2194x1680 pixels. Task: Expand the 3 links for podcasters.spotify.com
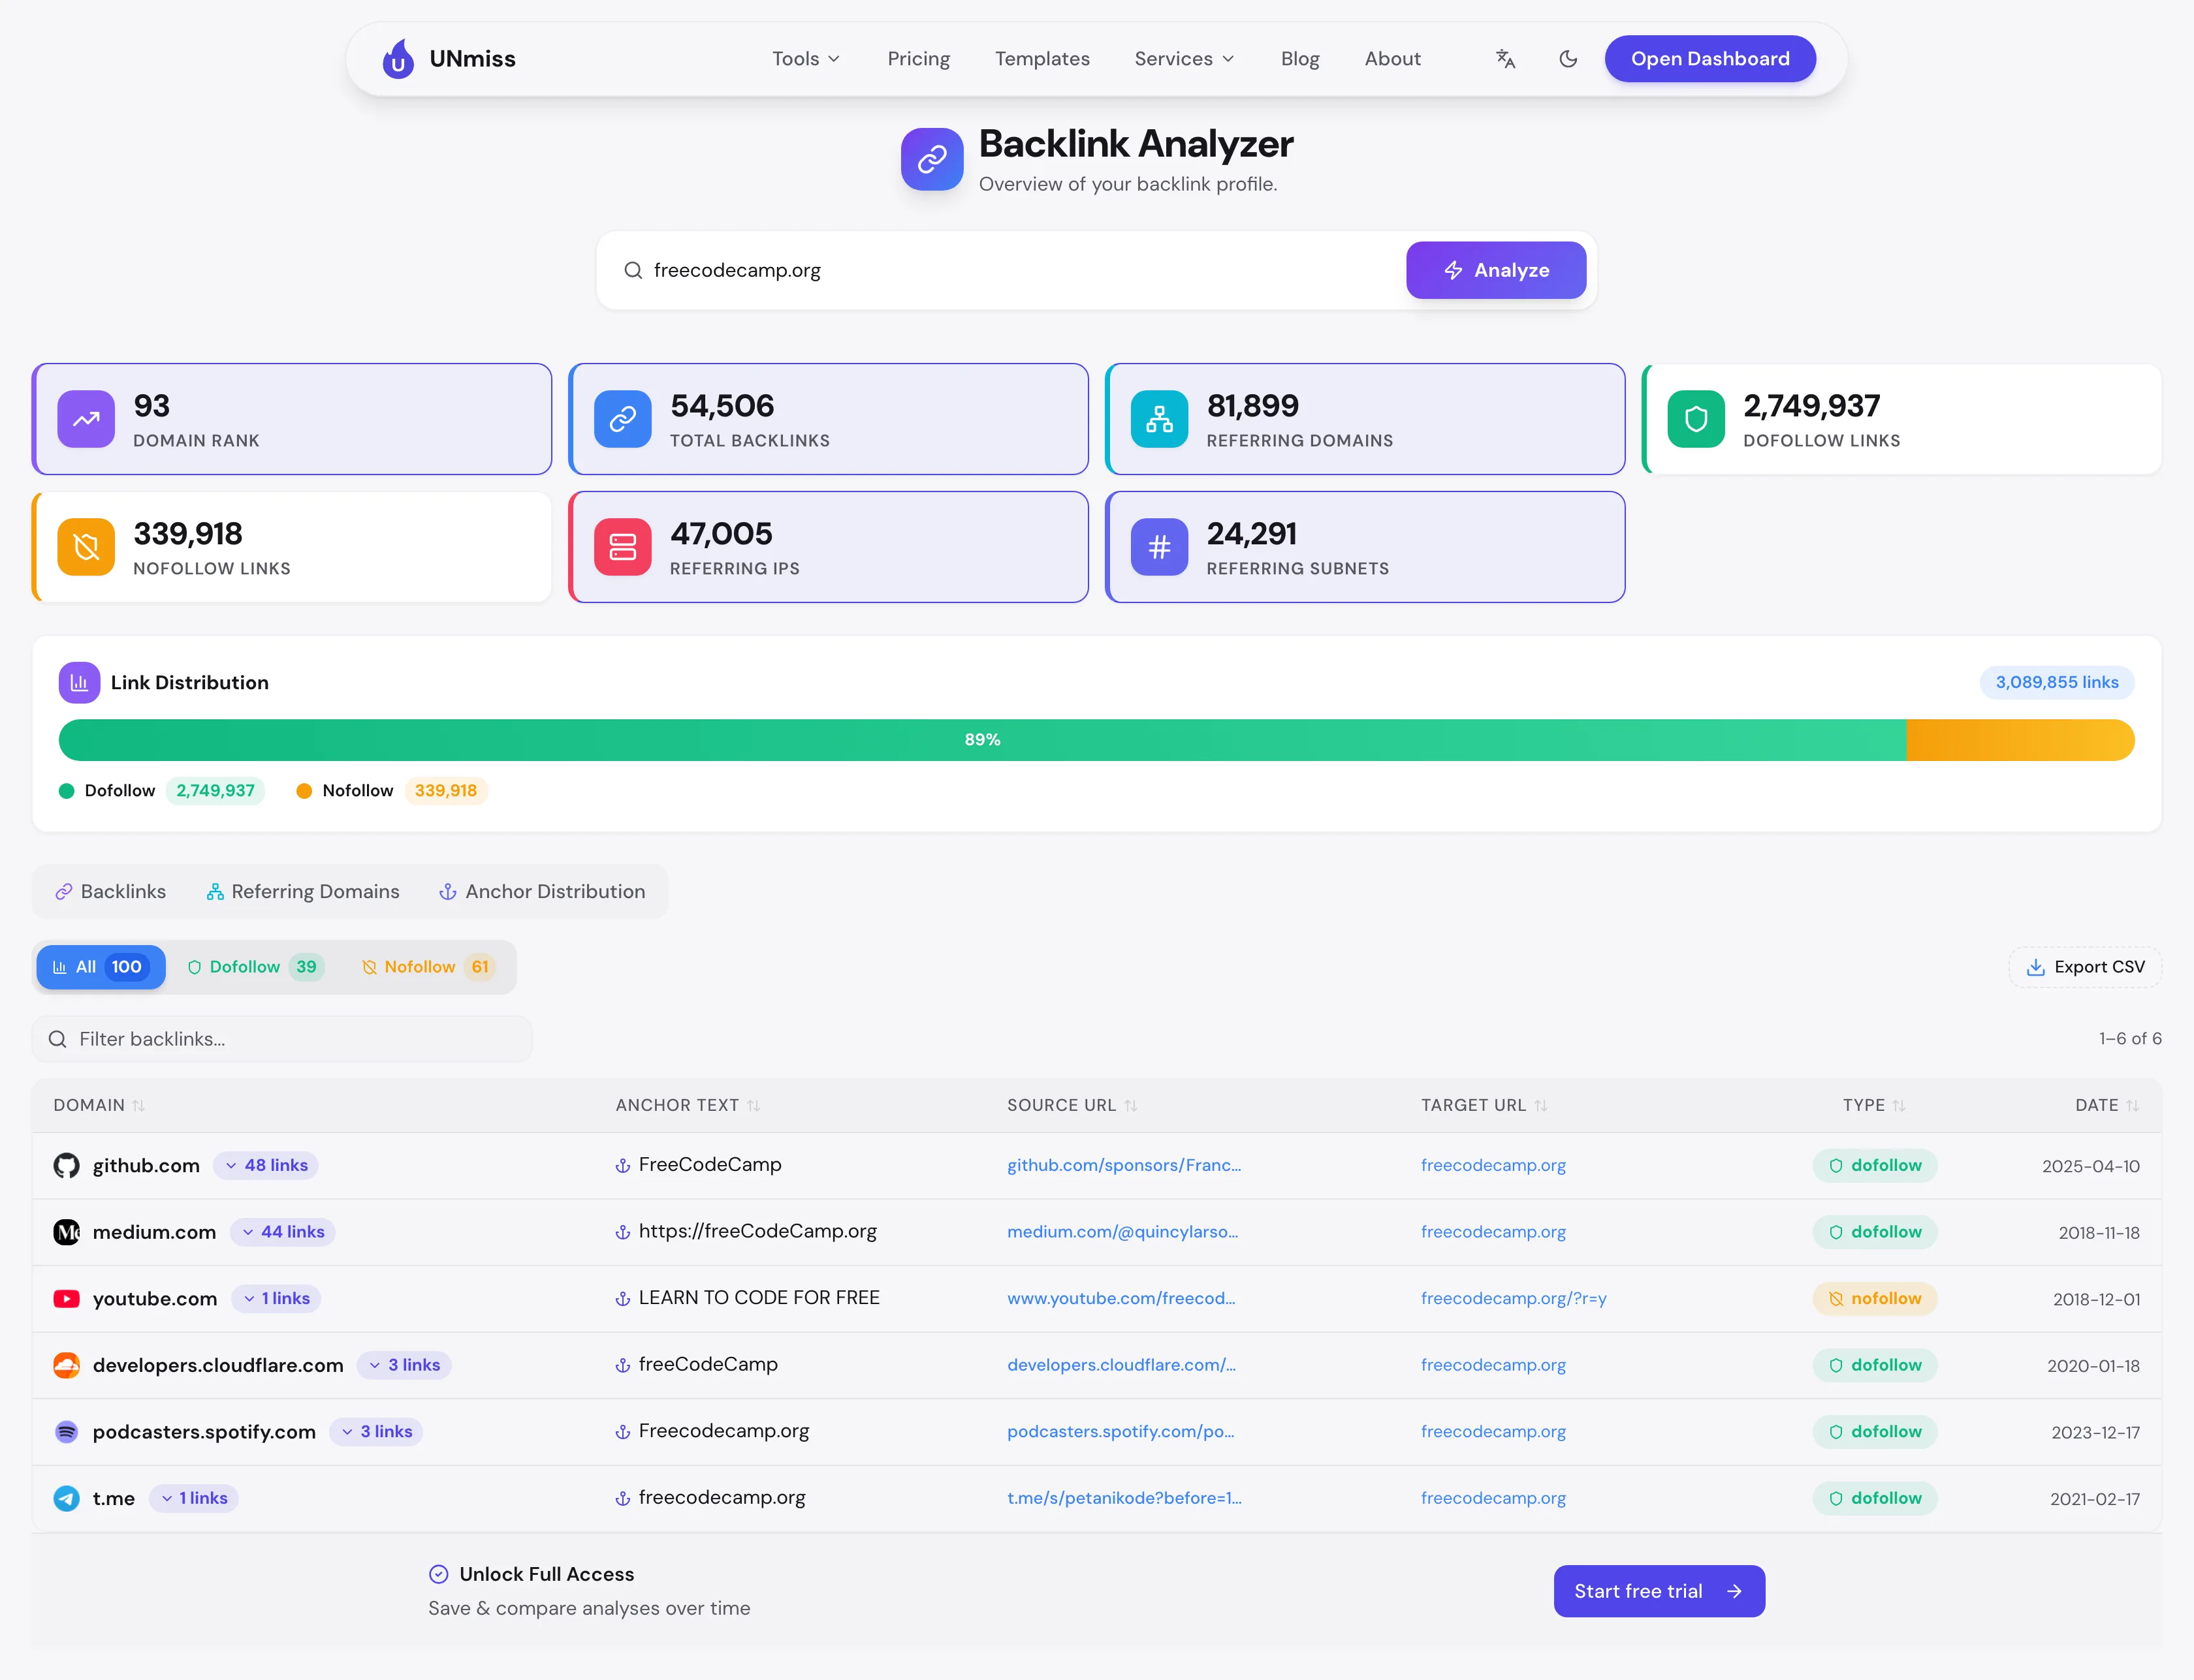tap(376, 1432)
